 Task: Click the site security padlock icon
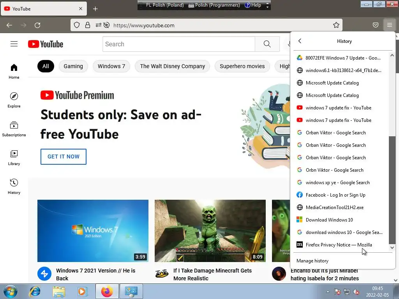pos(88,25)
